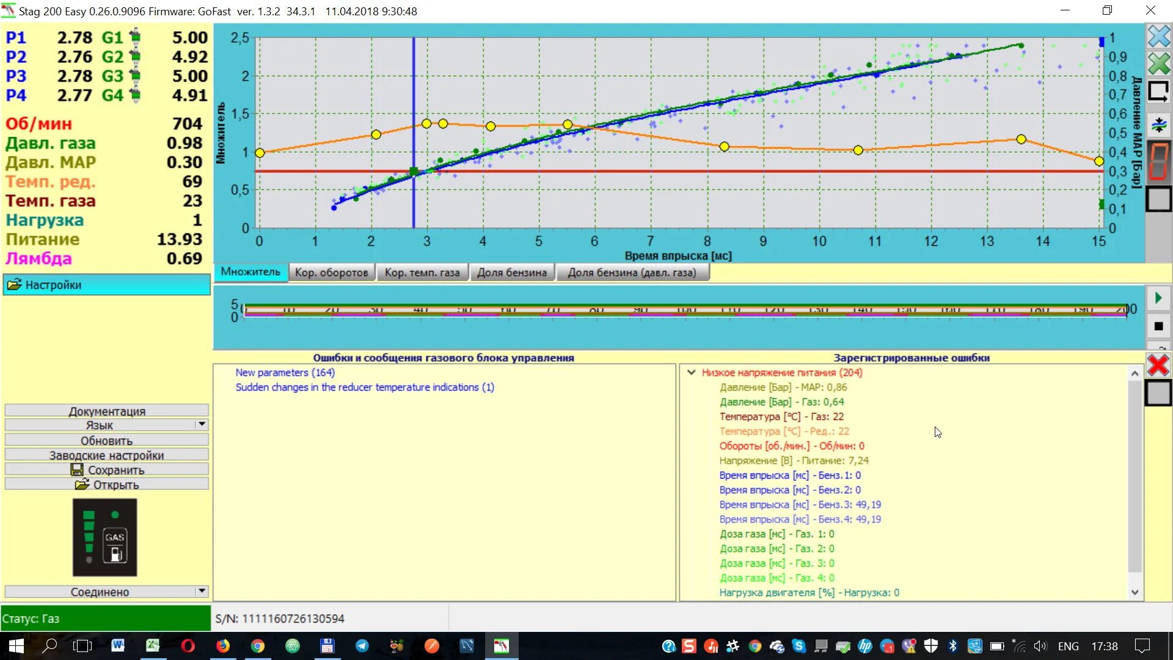Click the floppy icon on Сохранить button
This screenshot has width=1173, height=660.
[77, 470]
